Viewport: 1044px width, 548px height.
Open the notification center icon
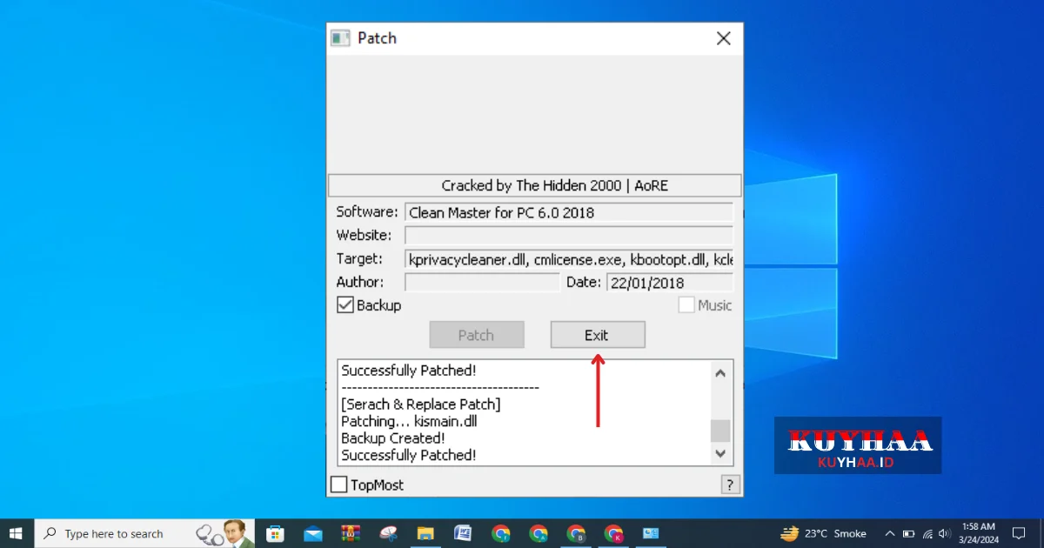point(1019,533)
